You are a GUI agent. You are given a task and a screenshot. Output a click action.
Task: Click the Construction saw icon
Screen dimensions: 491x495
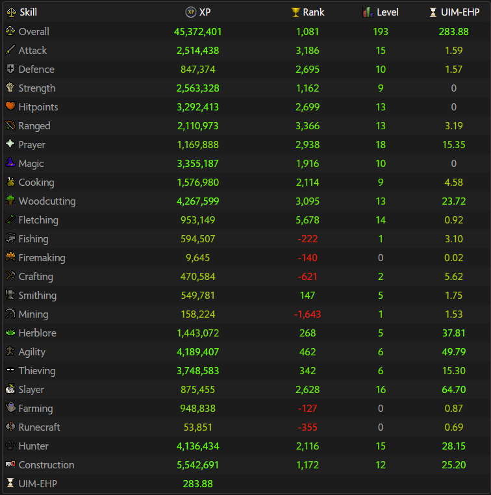(x=10, y=464)
